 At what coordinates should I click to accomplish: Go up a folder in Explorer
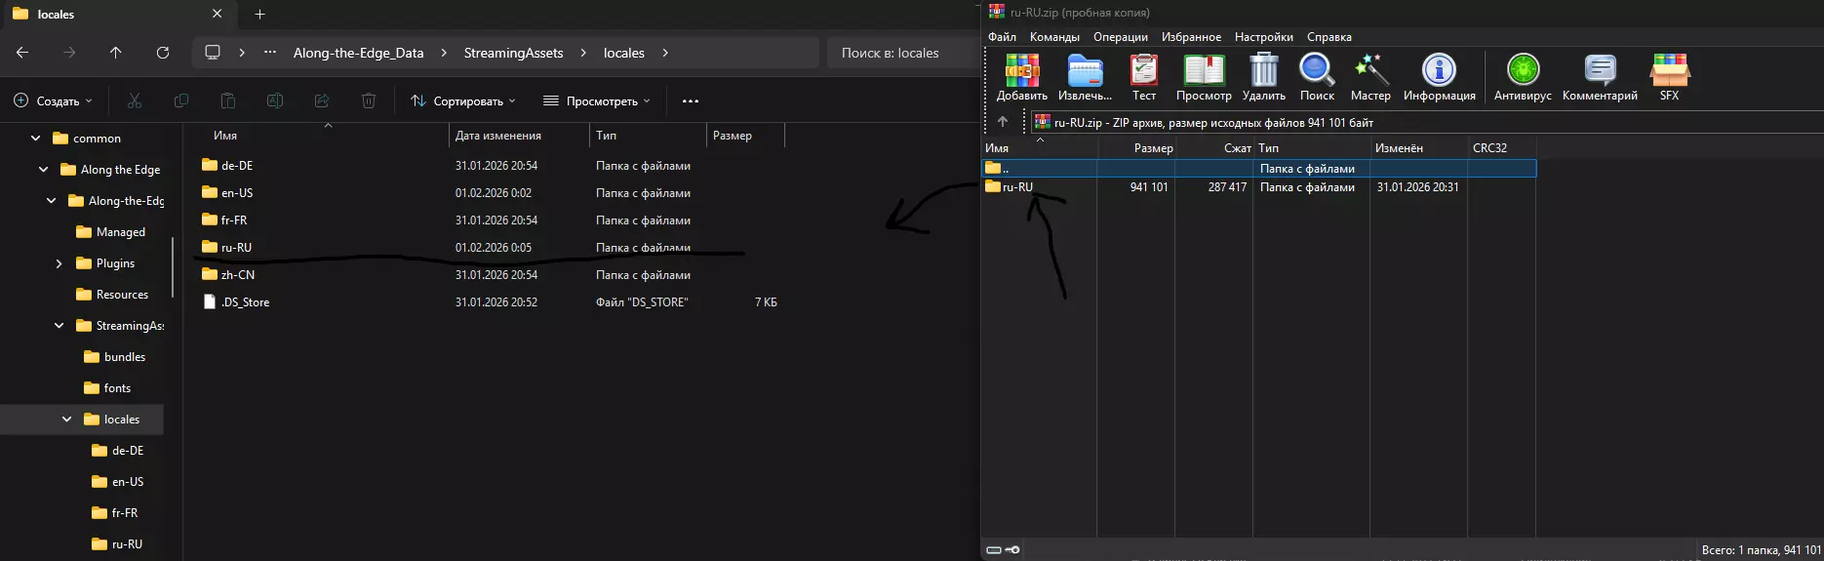click(116, 53)
